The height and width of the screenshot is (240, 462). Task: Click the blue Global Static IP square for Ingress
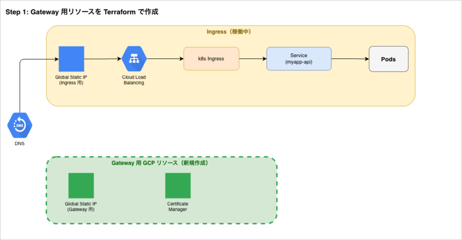pyautogui.click(x=71, y=59)
